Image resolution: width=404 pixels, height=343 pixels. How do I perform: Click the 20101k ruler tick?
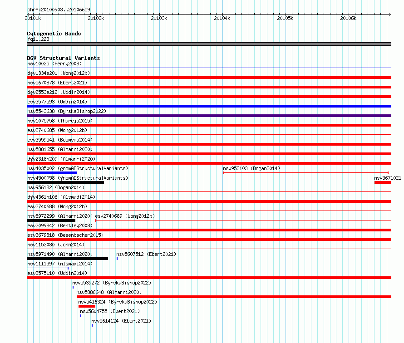[x=33, y=18]
